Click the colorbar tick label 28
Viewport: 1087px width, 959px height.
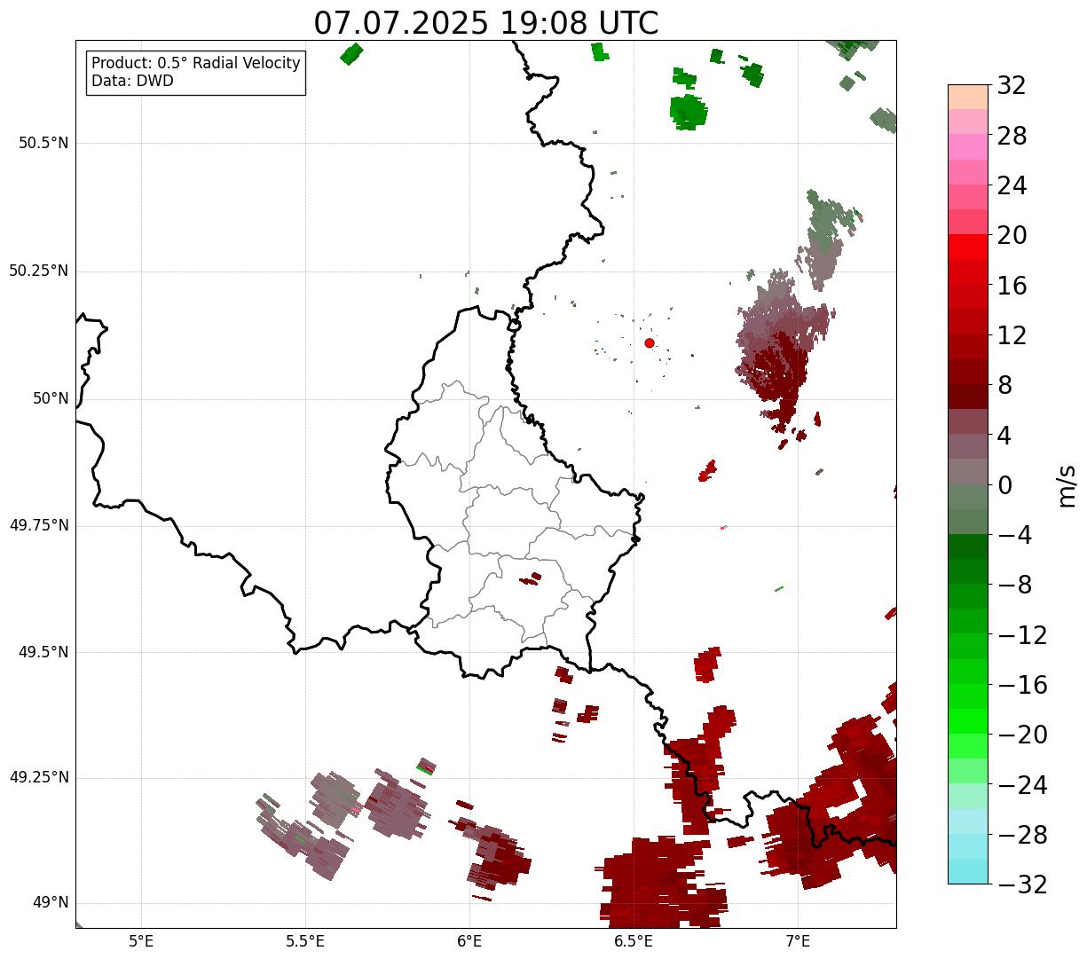point(1012,136)
